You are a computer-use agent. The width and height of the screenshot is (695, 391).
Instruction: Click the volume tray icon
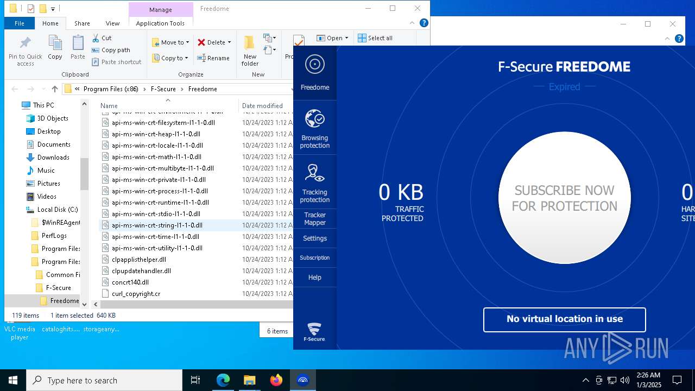(625, 380)
